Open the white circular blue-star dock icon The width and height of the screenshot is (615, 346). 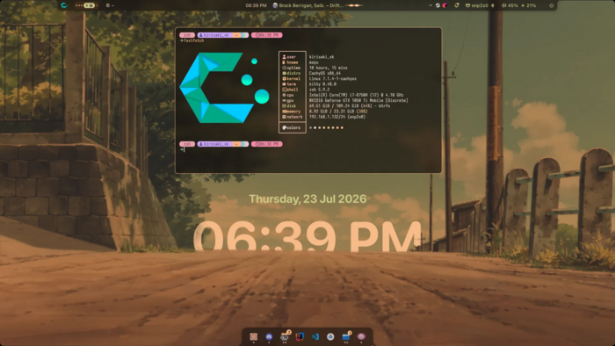pos(330,336)
